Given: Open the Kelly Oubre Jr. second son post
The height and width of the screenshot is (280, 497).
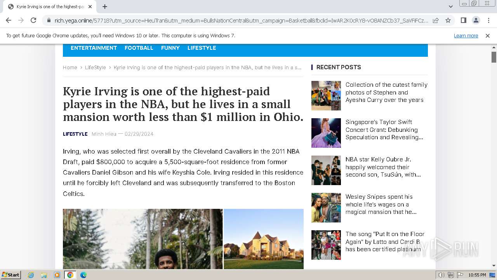Looking at the screenshot, I should point(383,167).
